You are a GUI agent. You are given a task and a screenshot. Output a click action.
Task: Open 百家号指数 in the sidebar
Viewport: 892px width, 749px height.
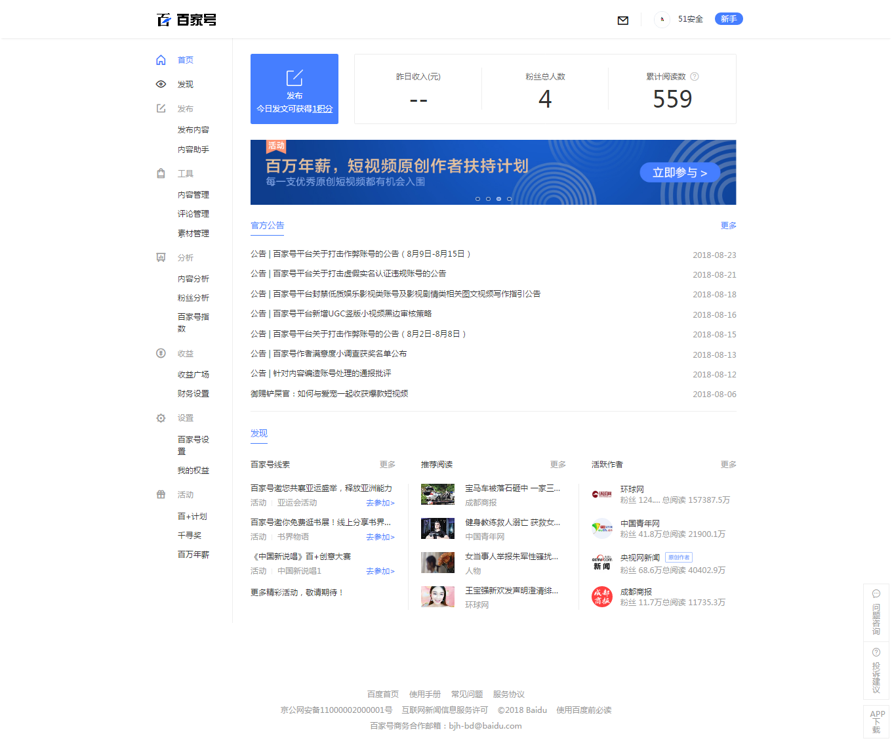[x=193, y=323]
